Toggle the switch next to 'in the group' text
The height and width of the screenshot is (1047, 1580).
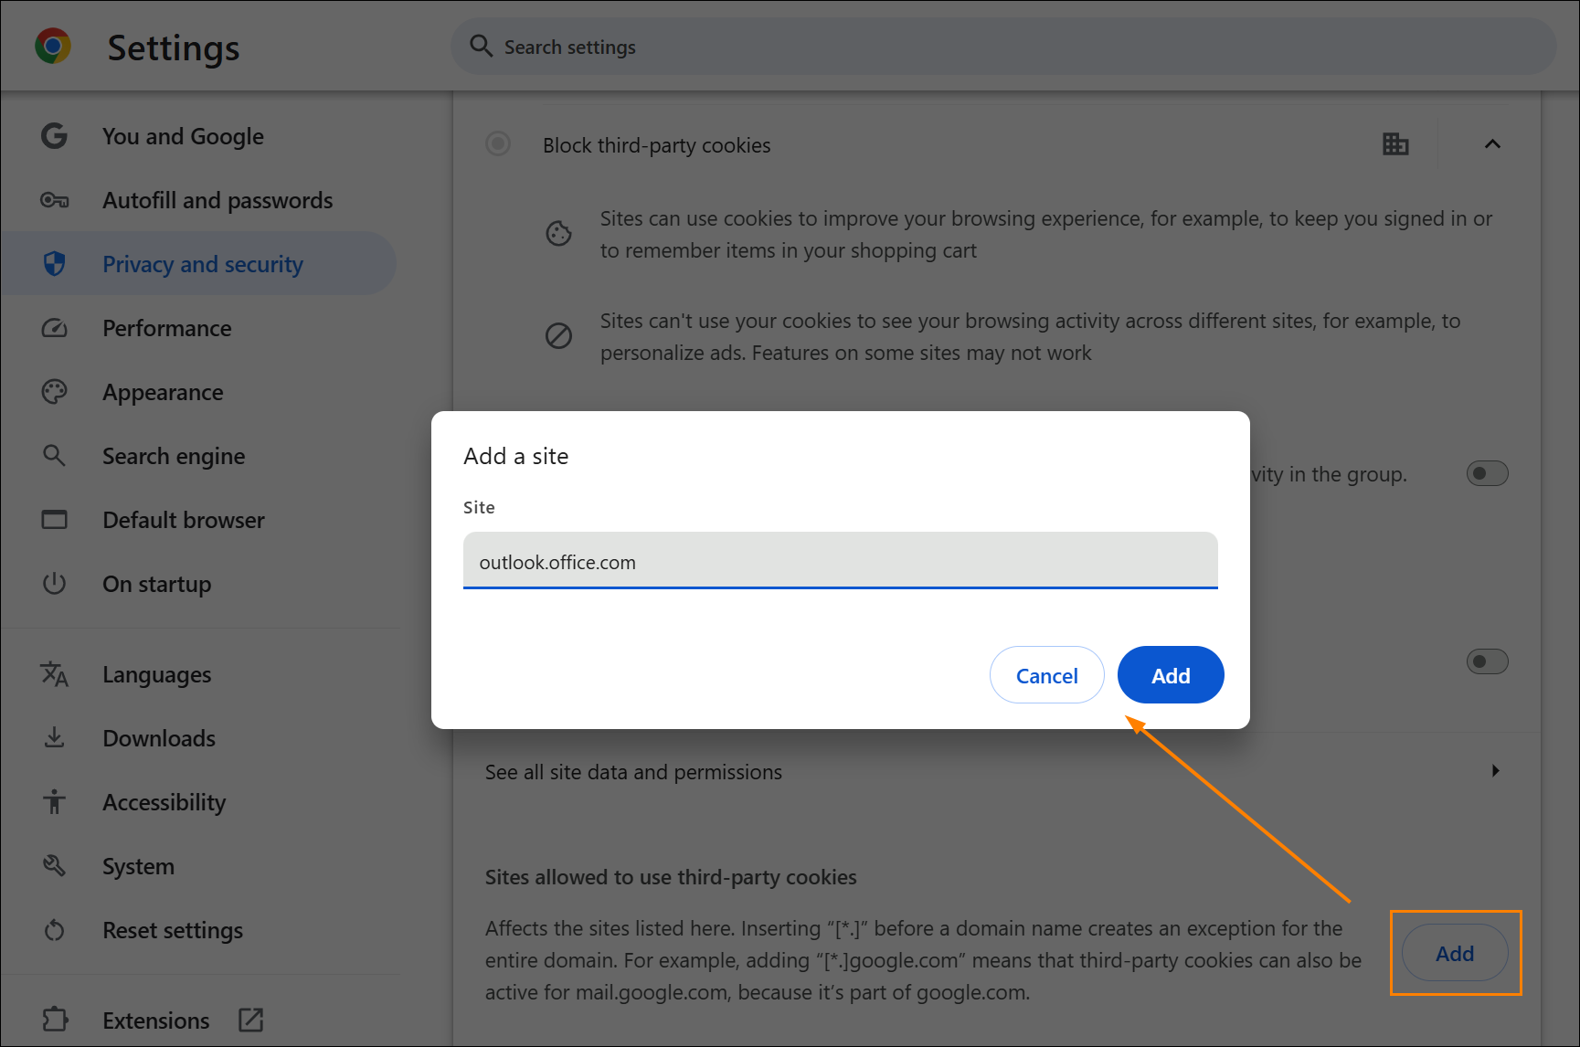pyautogui.click(x=1487, y=473)
